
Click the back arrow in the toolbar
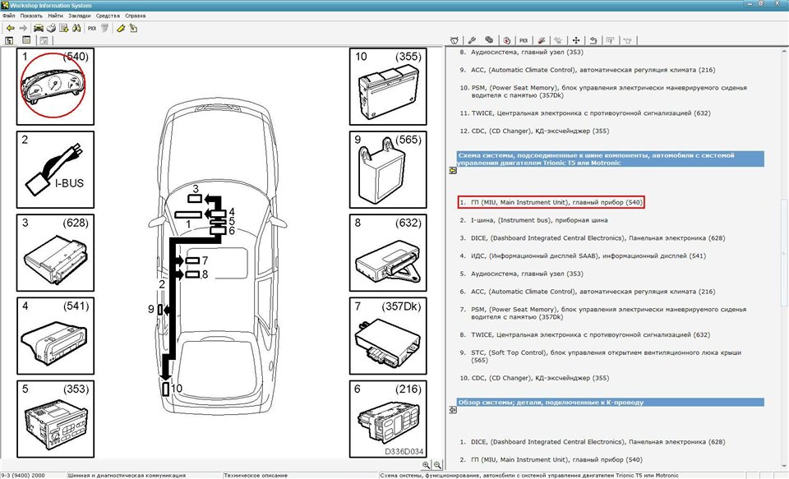pos(9,28)
